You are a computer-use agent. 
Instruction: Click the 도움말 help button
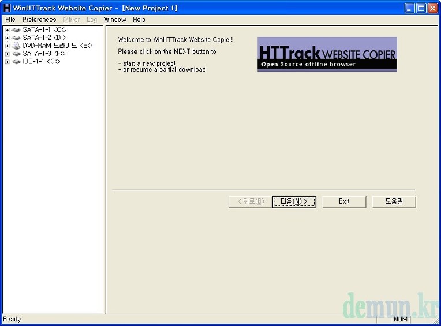(394, 201)
